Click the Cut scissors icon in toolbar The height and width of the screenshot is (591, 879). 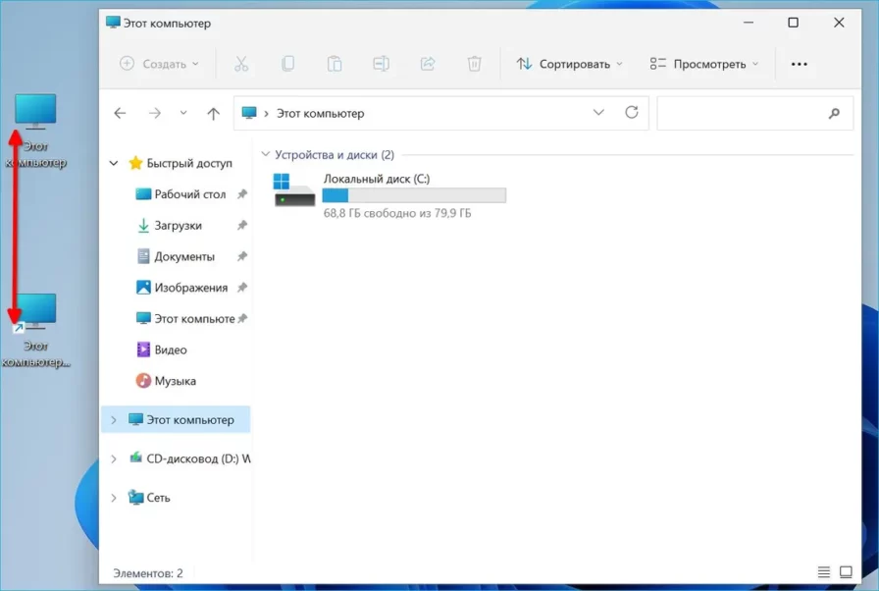(x=241, y=64)
